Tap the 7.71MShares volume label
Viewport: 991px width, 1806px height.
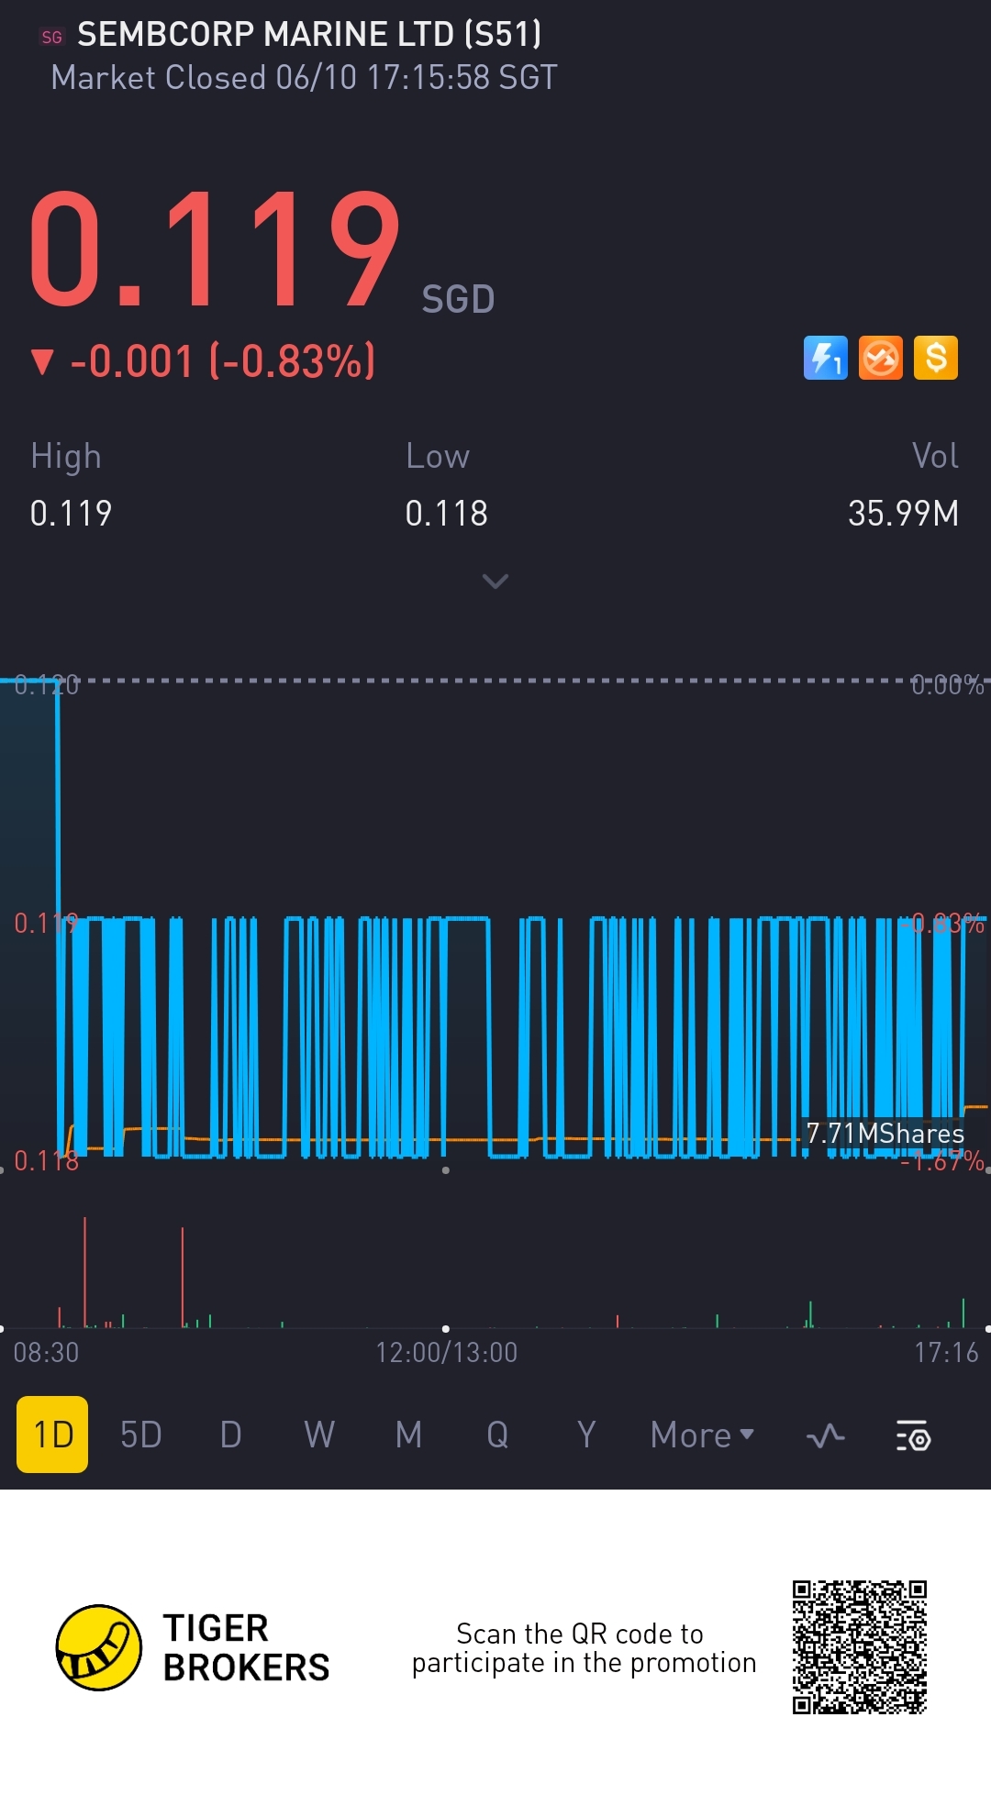point(885,1134)
